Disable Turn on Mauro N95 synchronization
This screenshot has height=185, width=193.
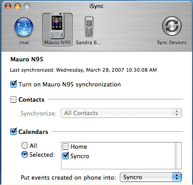[13, 84]
